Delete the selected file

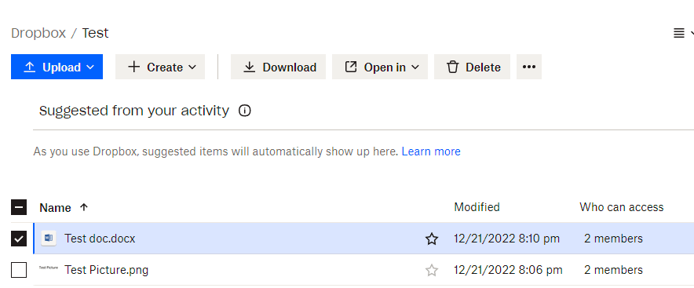tap(472, 67)
